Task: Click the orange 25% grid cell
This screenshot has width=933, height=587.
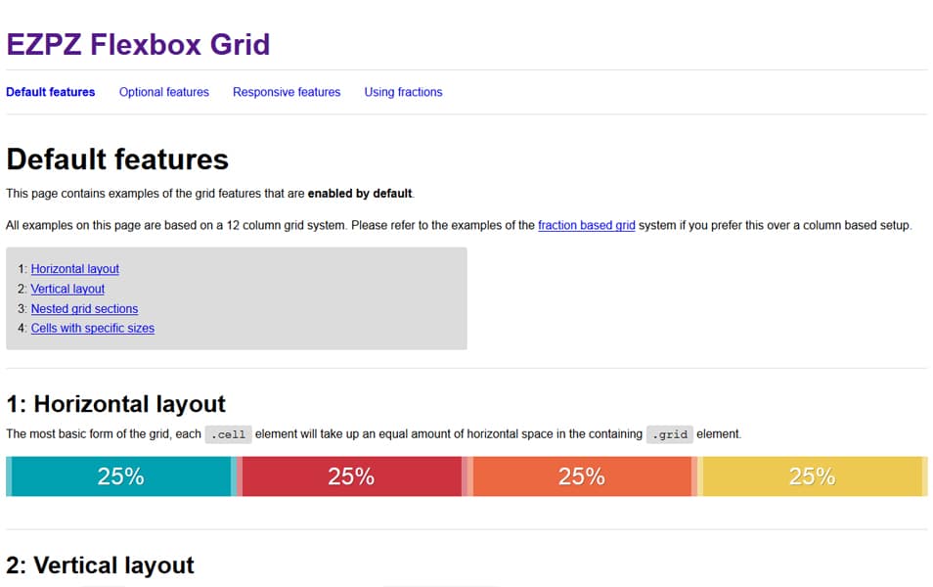Action: pos(582,476)
